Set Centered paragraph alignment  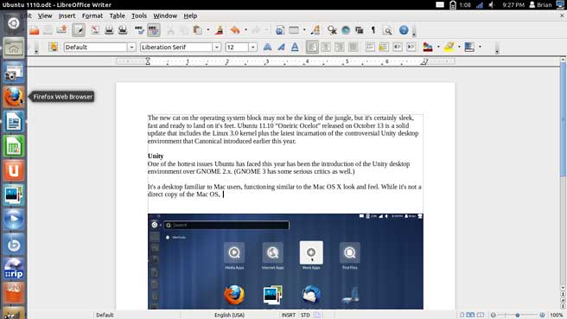326,47
